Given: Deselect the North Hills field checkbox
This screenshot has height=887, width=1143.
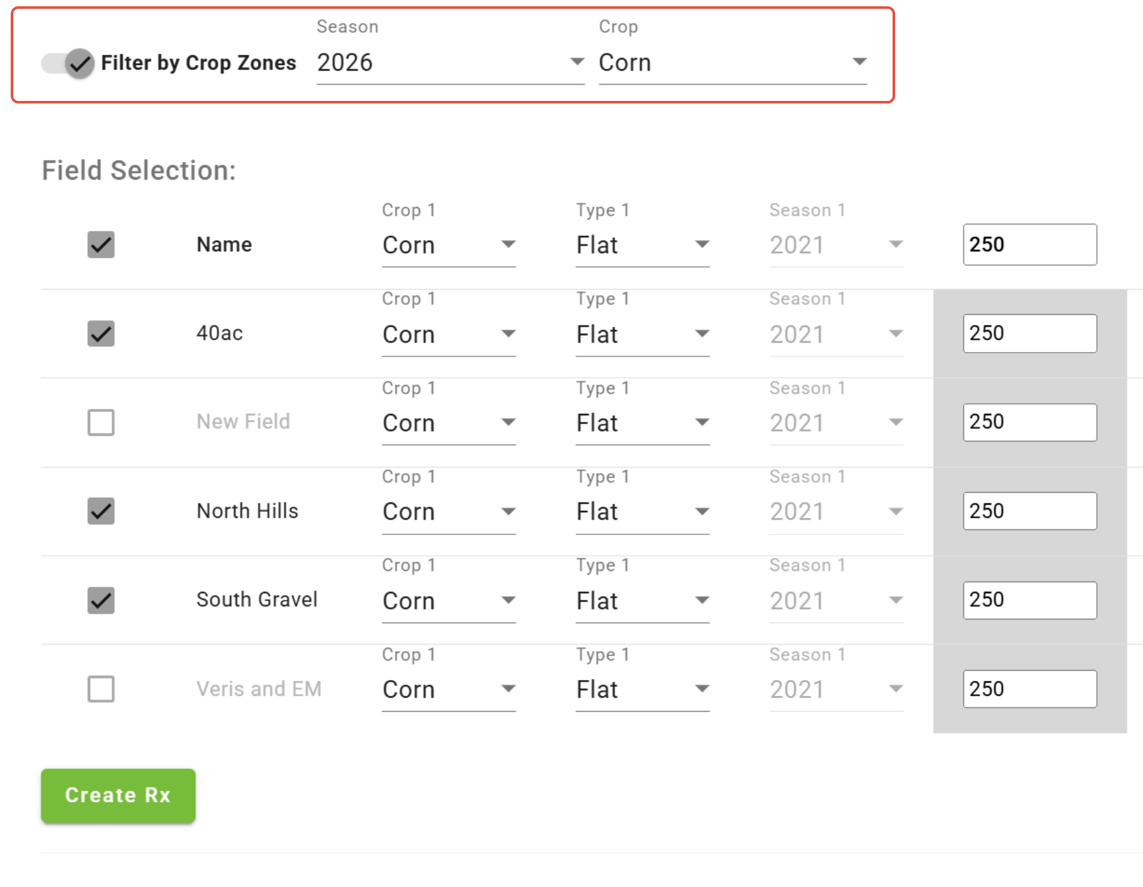Looking at the screenshot, I should pos(101,511).
